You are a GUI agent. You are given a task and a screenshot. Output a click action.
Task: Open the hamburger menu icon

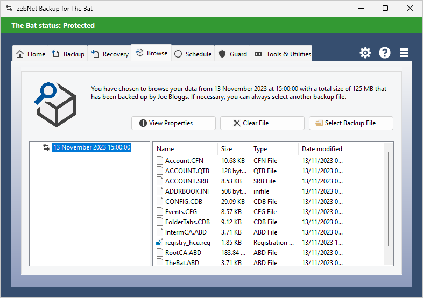tap(404, 53)
